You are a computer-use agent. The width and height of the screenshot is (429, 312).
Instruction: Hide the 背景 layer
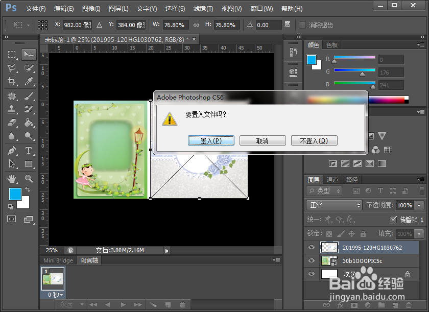[x=312, y=274]
